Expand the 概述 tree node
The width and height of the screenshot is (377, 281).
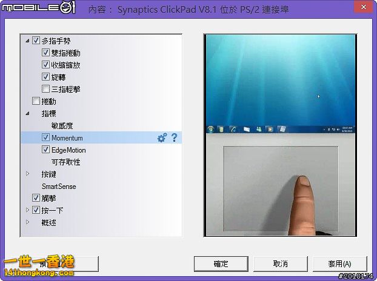[27, 222]
